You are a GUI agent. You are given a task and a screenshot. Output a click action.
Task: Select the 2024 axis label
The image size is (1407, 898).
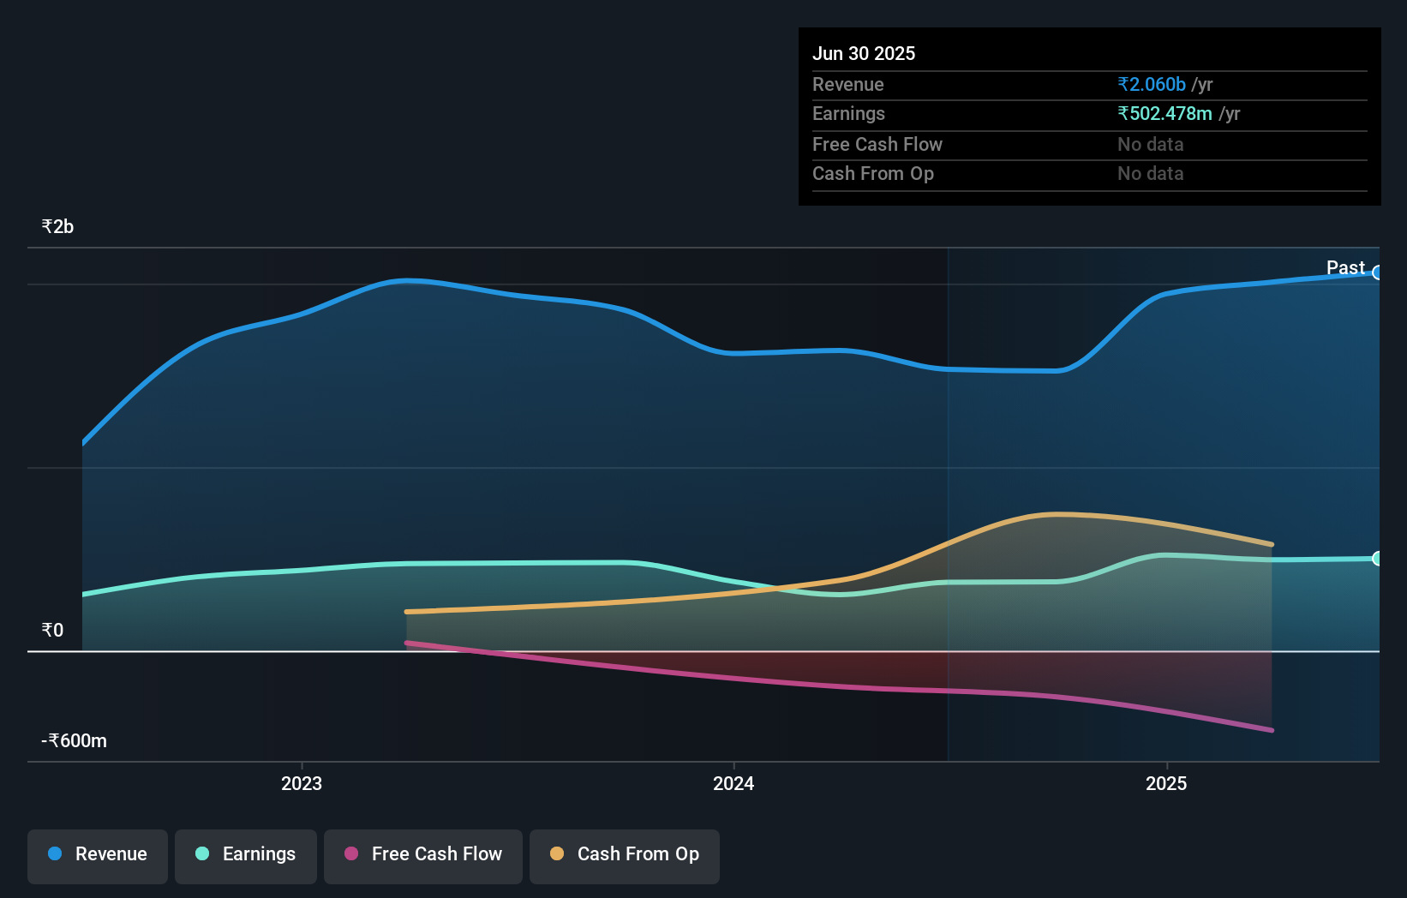[x=733, y=783]
